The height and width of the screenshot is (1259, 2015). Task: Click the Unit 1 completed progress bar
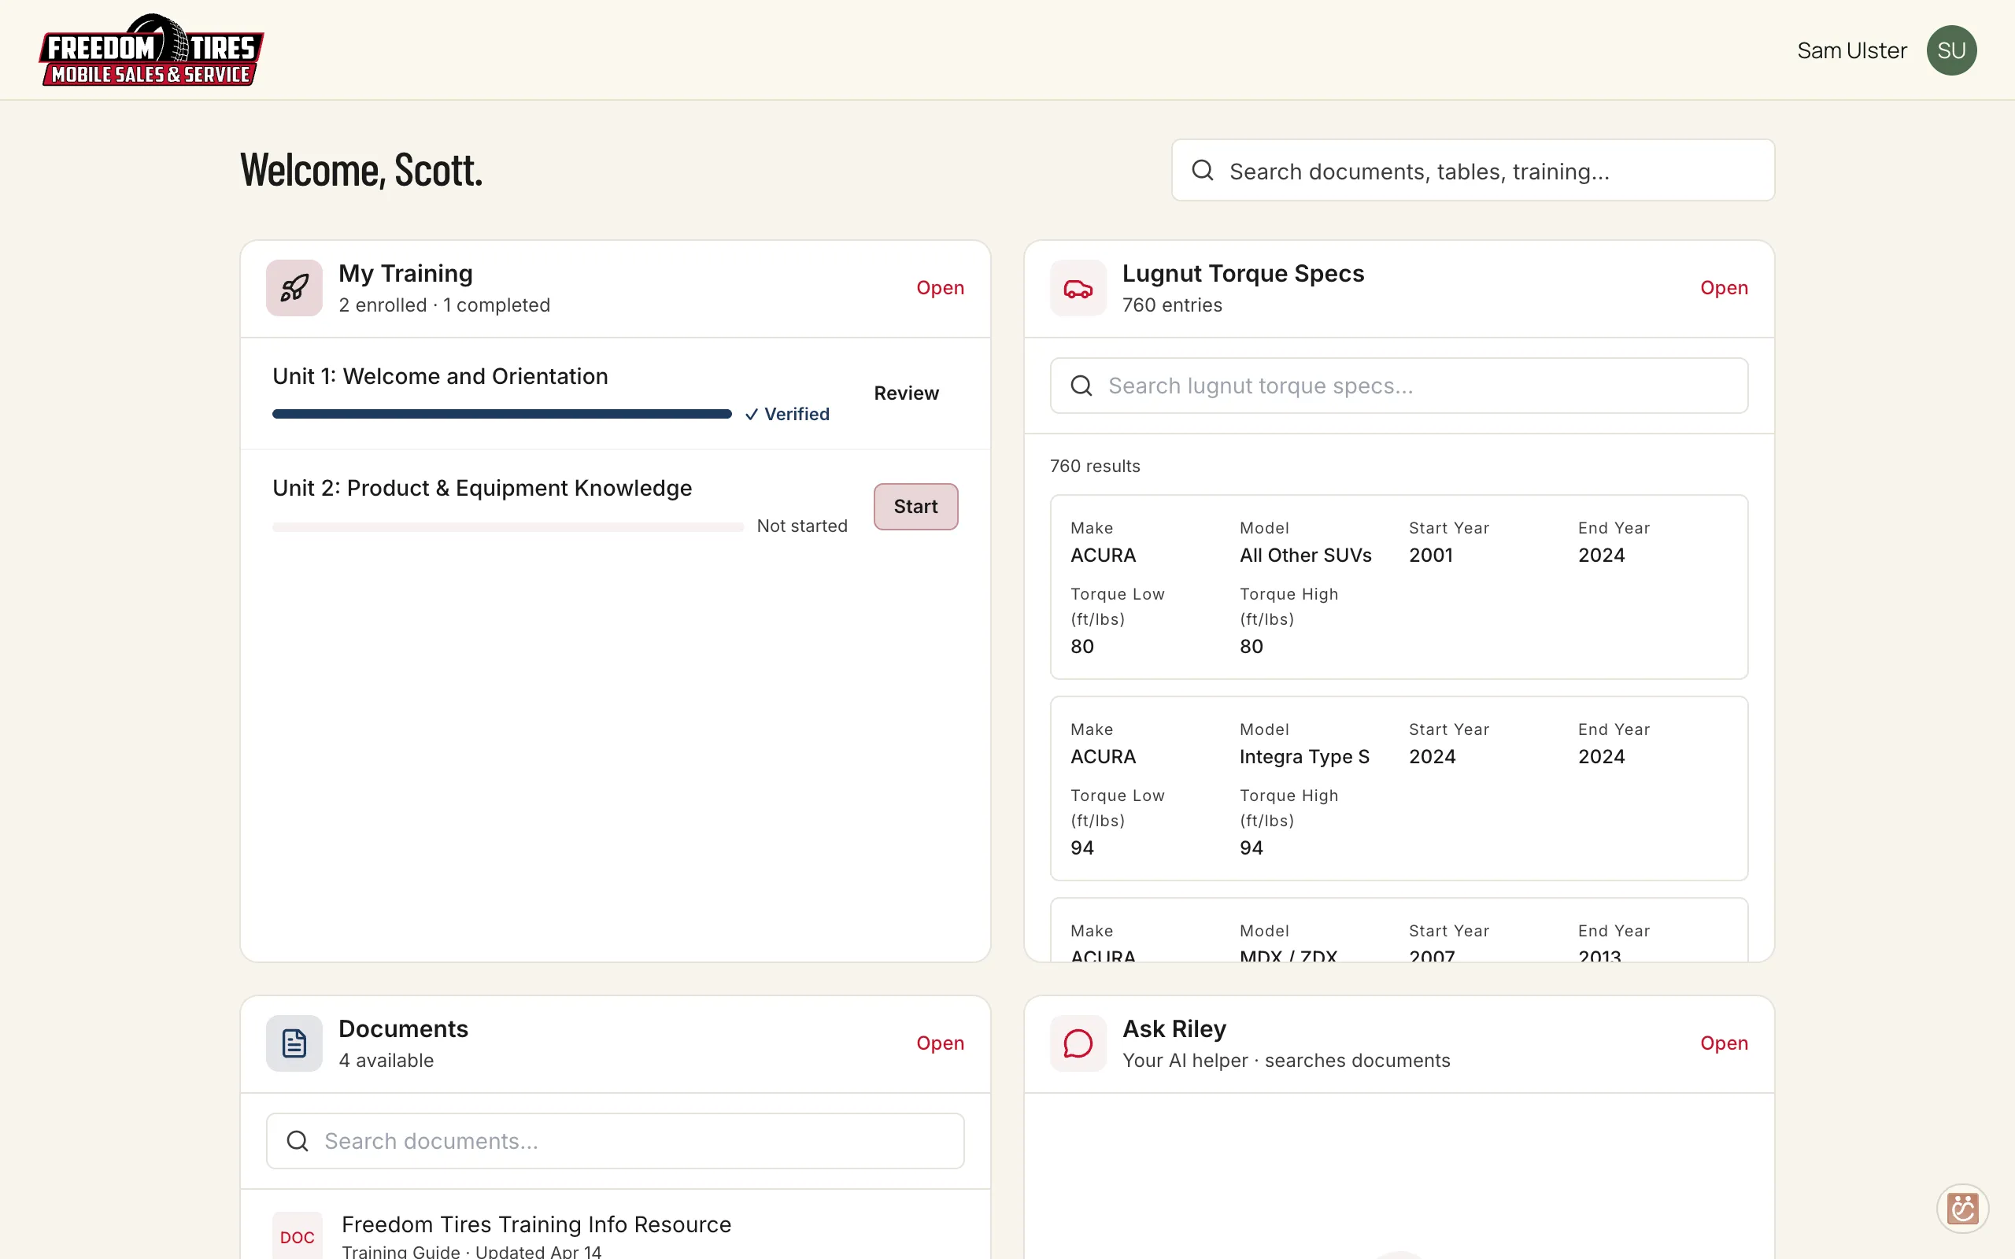(502, 414)
